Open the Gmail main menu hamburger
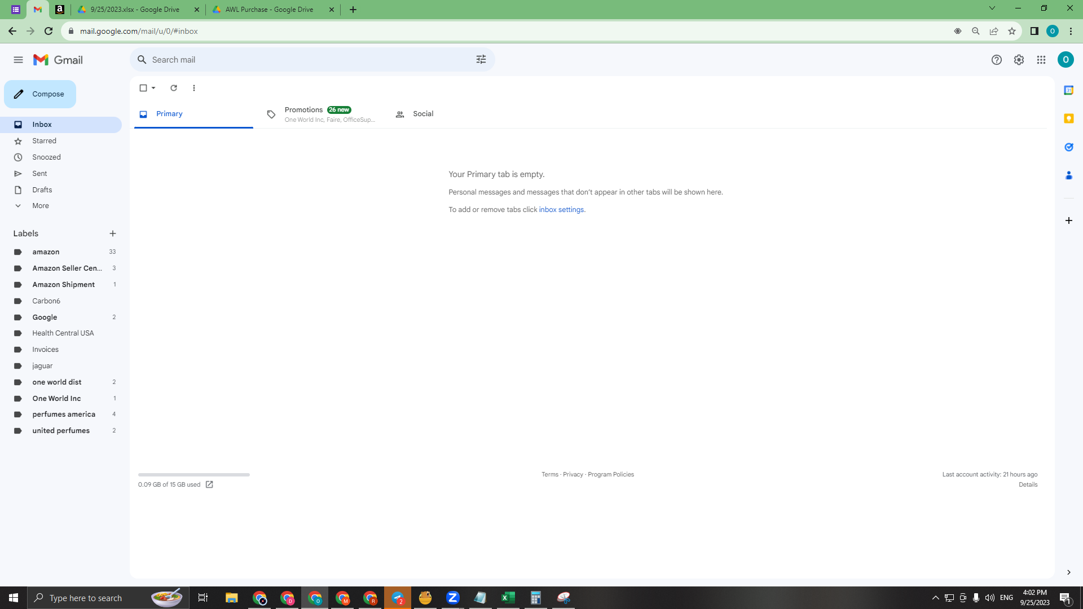 pyautogui.click(x=18, y=60)
